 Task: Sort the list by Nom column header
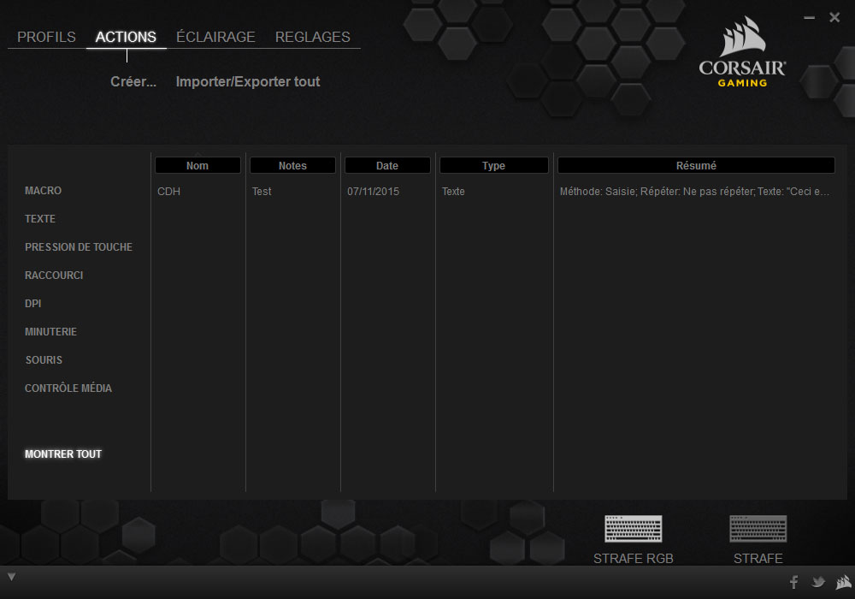198,166
